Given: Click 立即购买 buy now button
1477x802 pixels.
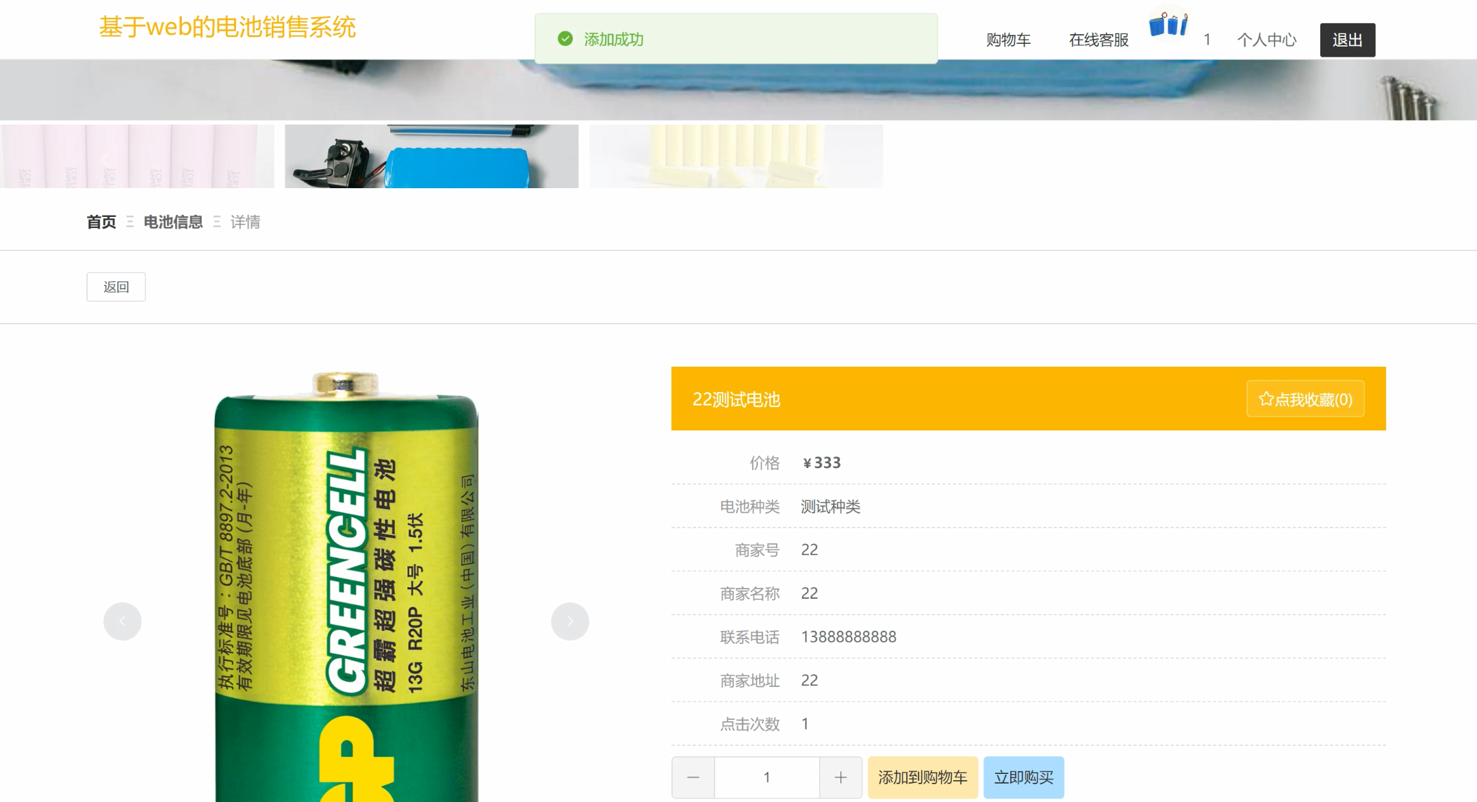Looking at the screenshot, I should 1023,777.
